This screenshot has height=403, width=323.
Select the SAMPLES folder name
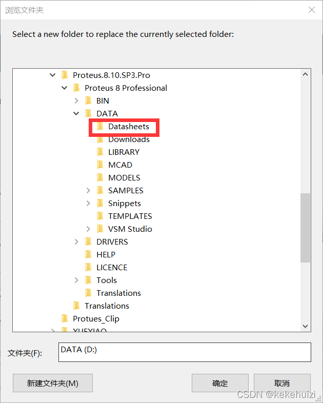click(x=126, y=190)
